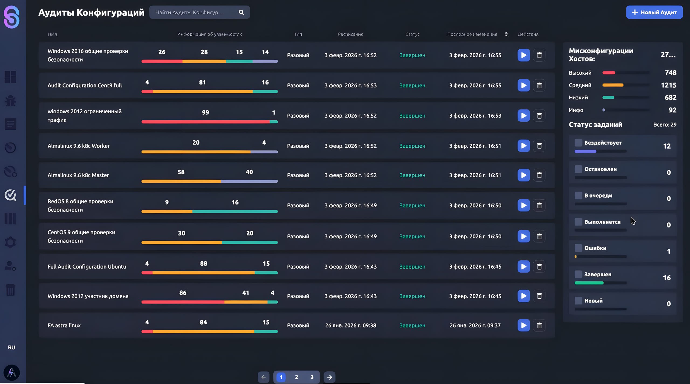Open the trash bin sidebar icon
This screenshot has width=690, height=384.
coord(11,290)
